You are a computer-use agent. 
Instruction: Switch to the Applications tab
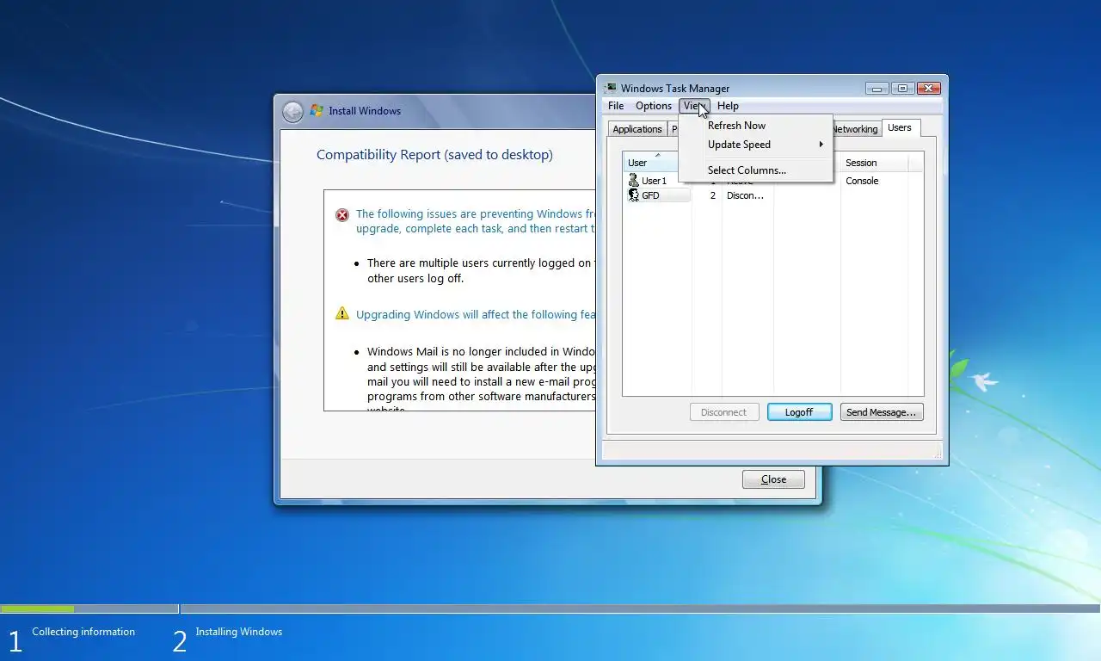637,129
